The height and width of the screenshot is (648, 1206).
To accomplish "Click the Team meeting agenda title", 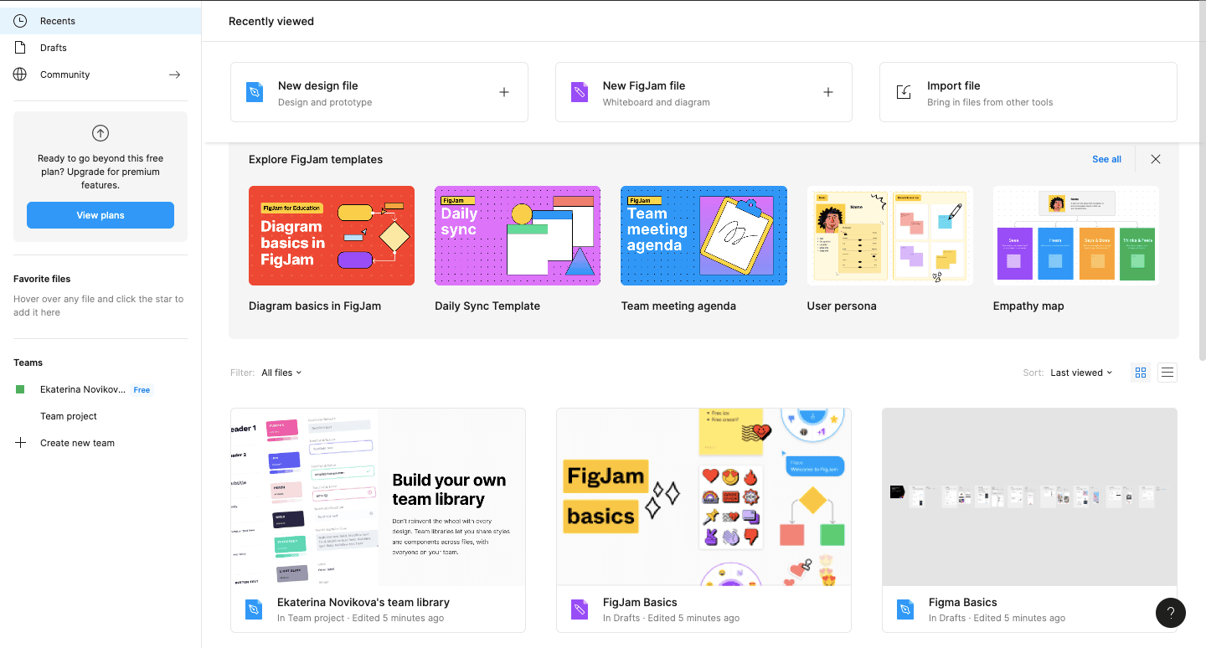I will click(x=678, y=306).
